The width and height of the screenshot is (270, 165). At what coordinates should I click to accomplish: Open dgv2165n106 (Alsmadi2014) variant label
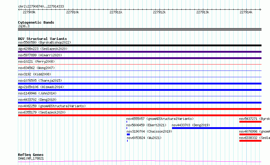click(41, 87)
